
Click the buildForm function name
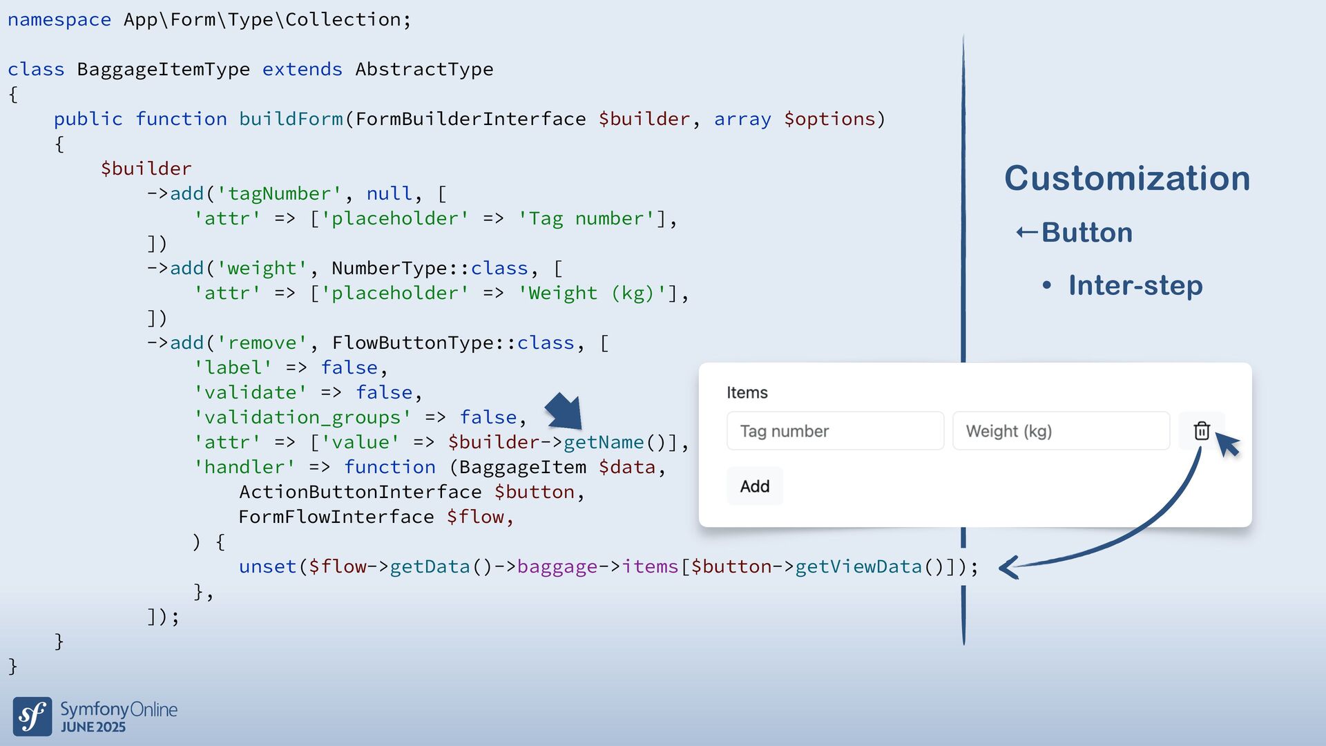[x=291, y=119]
